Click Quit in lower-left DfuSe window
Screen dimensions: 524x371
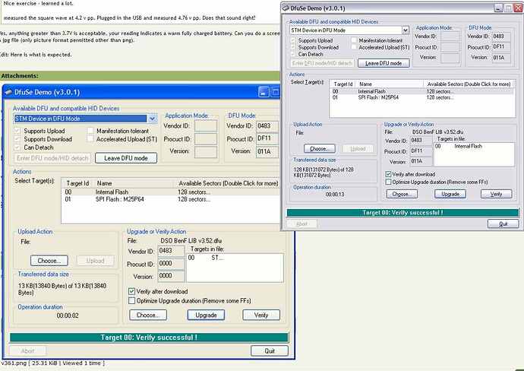coord(270,350)
